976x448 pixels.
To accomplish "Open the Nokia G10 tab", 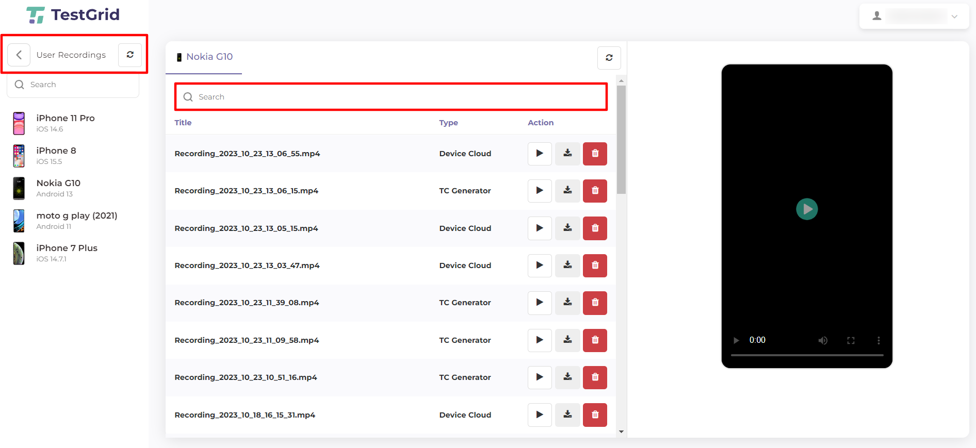I will [204, 57].
